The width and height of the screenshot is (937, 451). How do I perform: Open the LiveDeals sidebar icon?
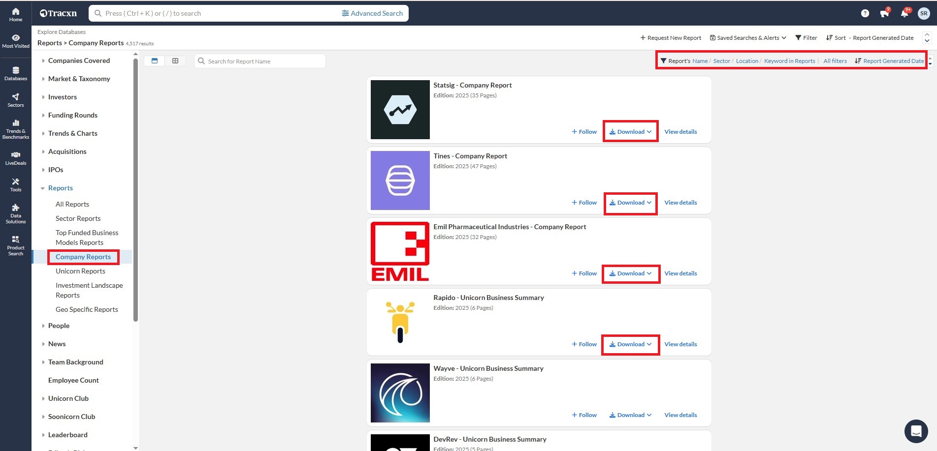[16, 158]
